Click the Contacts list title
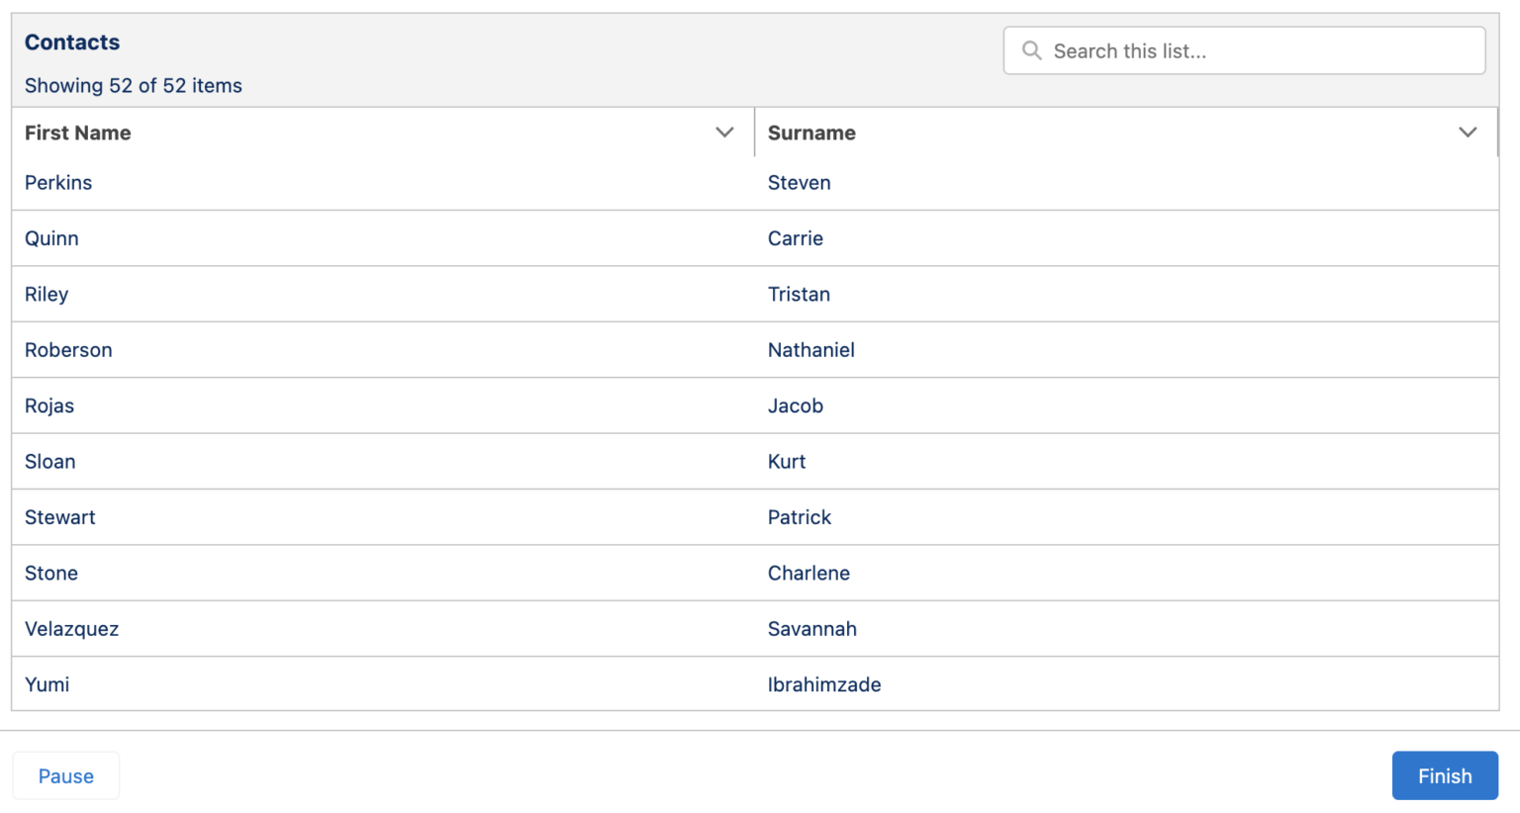The height and width of the screenshot is (813, 1520). click(71, 42)
